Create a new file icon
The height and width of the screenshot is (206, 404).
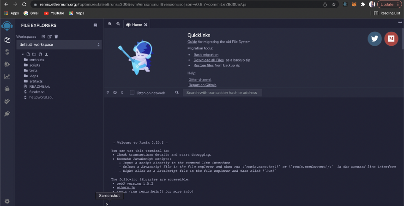pyautogui.click(x=28, y=55)
